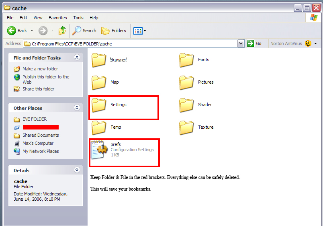Screen dimensions: 323x226
Task: Select the Map folder icon
Action: point(99,82)
